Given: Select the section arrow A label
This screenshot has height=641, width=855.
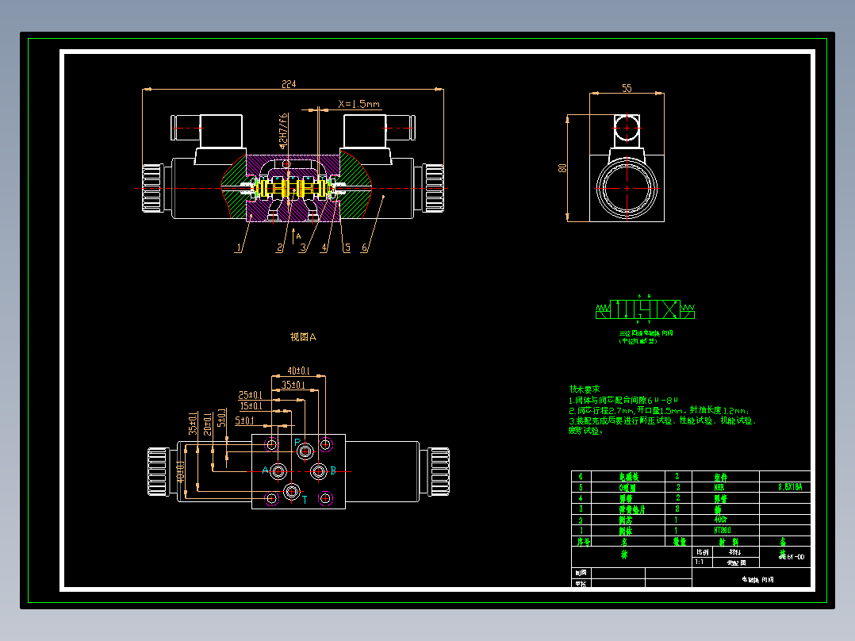Looking at the screenshot, I should (x=298, y=236).
